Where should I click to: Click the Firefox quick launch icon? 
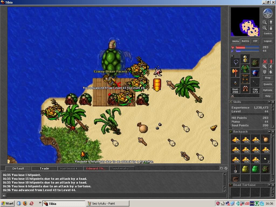click(x=25, y=203)
